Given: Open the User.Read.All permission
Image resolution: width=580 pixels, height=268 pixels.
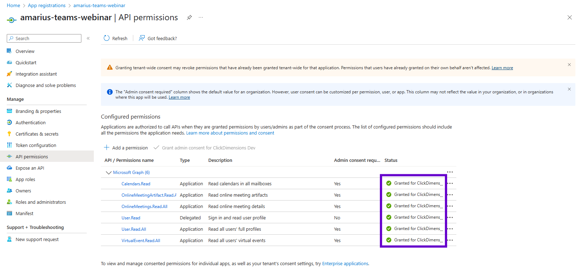Looking at the screenshot, I should coord(134,229).
